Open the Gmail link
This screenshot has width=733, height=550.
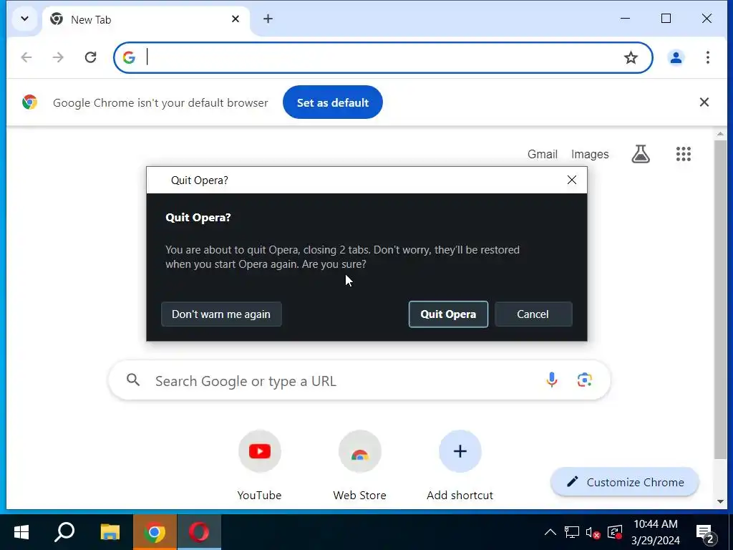click(543, 155)
